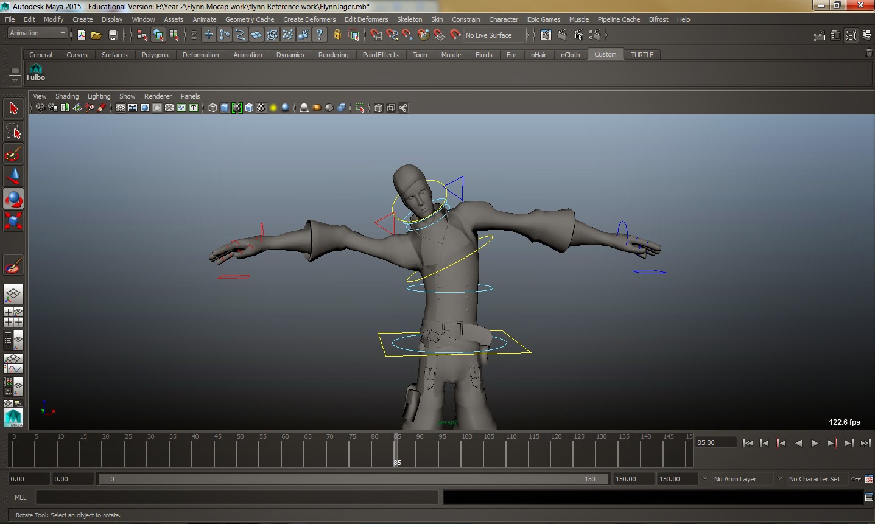This screenshot has width=875, height=524.
Task: Toggle the viewport grid display
Action: pyautogui.click(x=121, y=108)
